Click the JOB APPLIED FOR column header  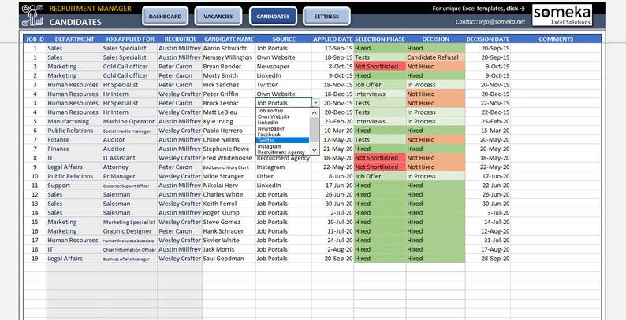tap(130, 39)
